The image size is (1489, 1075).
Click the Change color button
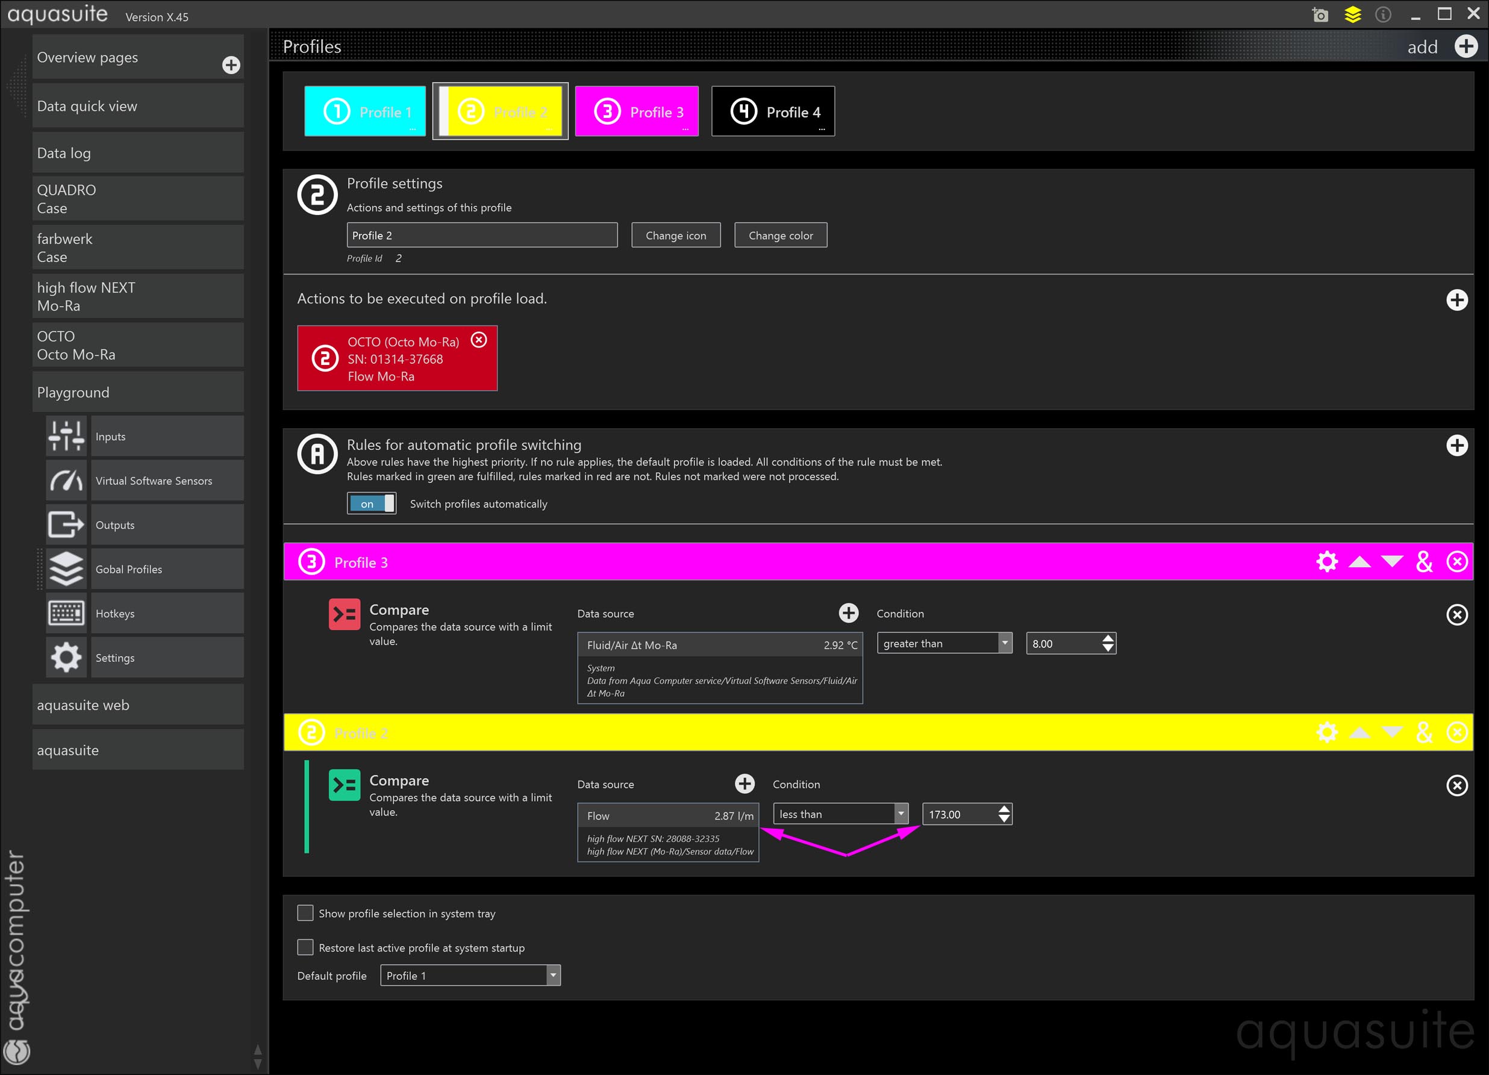780,235
